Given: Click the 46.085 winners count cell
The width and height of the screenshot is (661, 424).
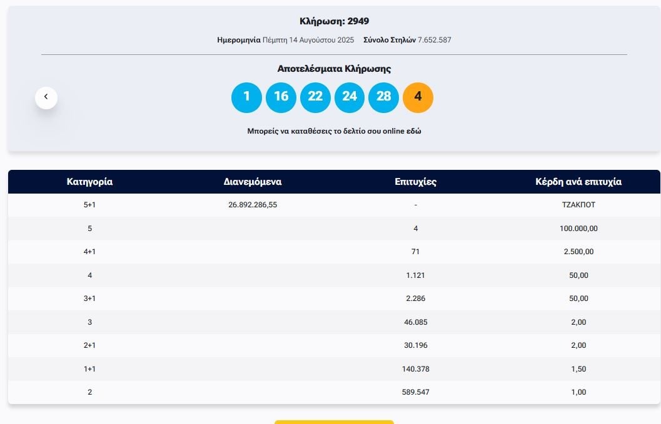Looking at the screenshot, I should 415,322.
